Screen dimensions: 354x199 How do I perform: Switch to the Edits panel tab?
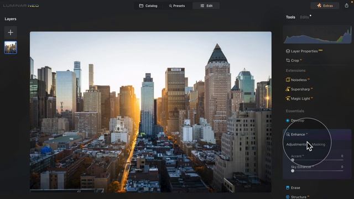coord(304,17)
